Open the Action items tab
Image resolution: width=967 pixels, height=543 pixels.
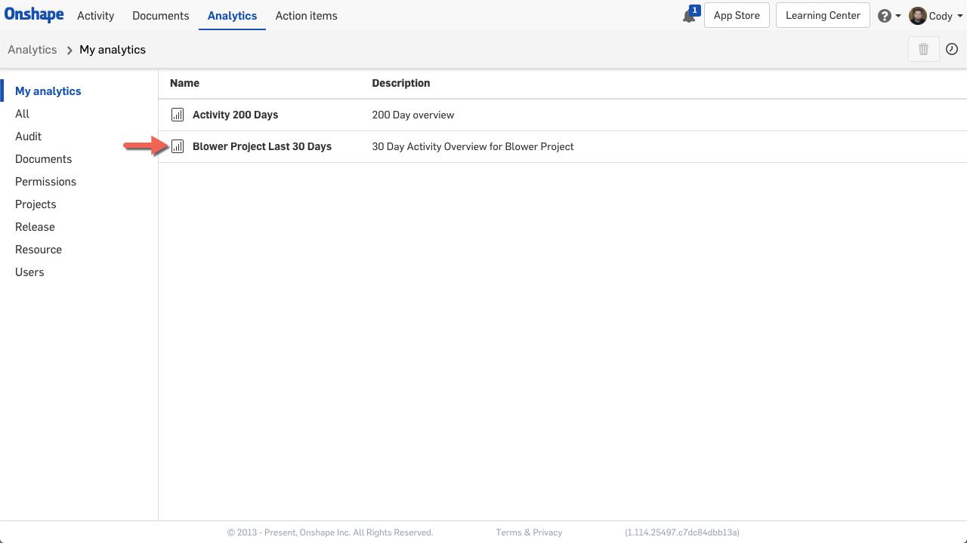click(x=306, y=15)
